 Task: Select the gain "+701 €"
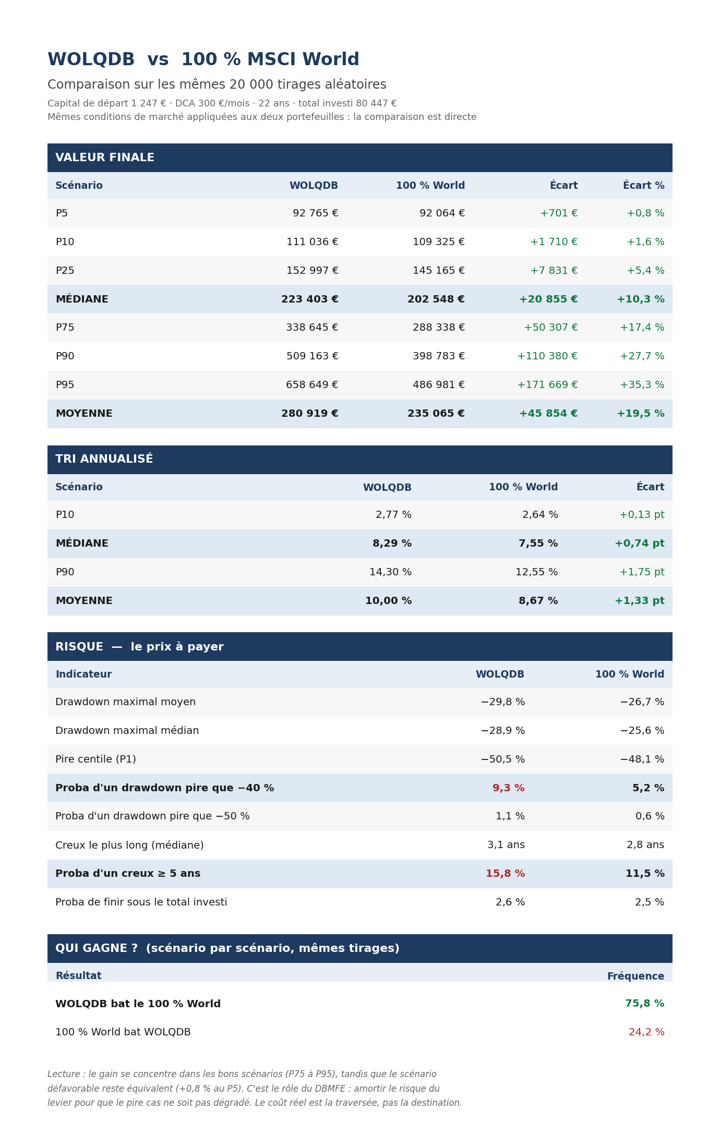point(559,213)
